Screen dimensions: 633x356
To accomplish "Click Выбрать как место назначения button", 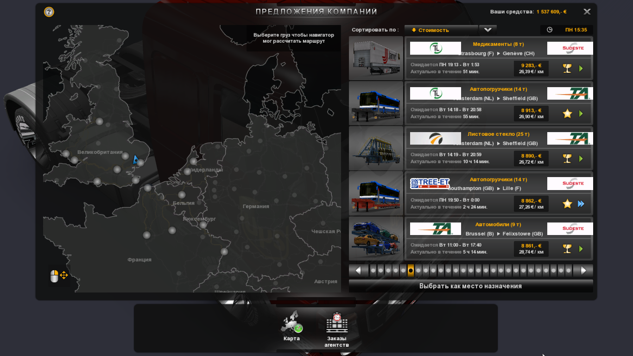I will pyautogui.click(x=471, y=286).
